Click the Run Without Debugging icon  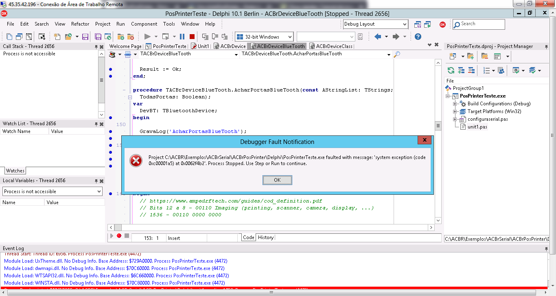(x=166, y=37)
